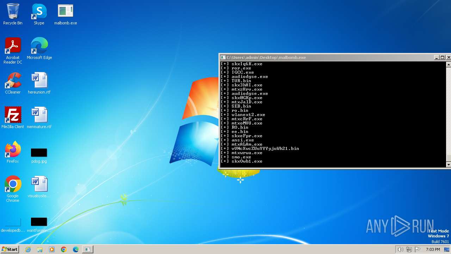Open Chrome from the taskbar

(x=64, y=249)
